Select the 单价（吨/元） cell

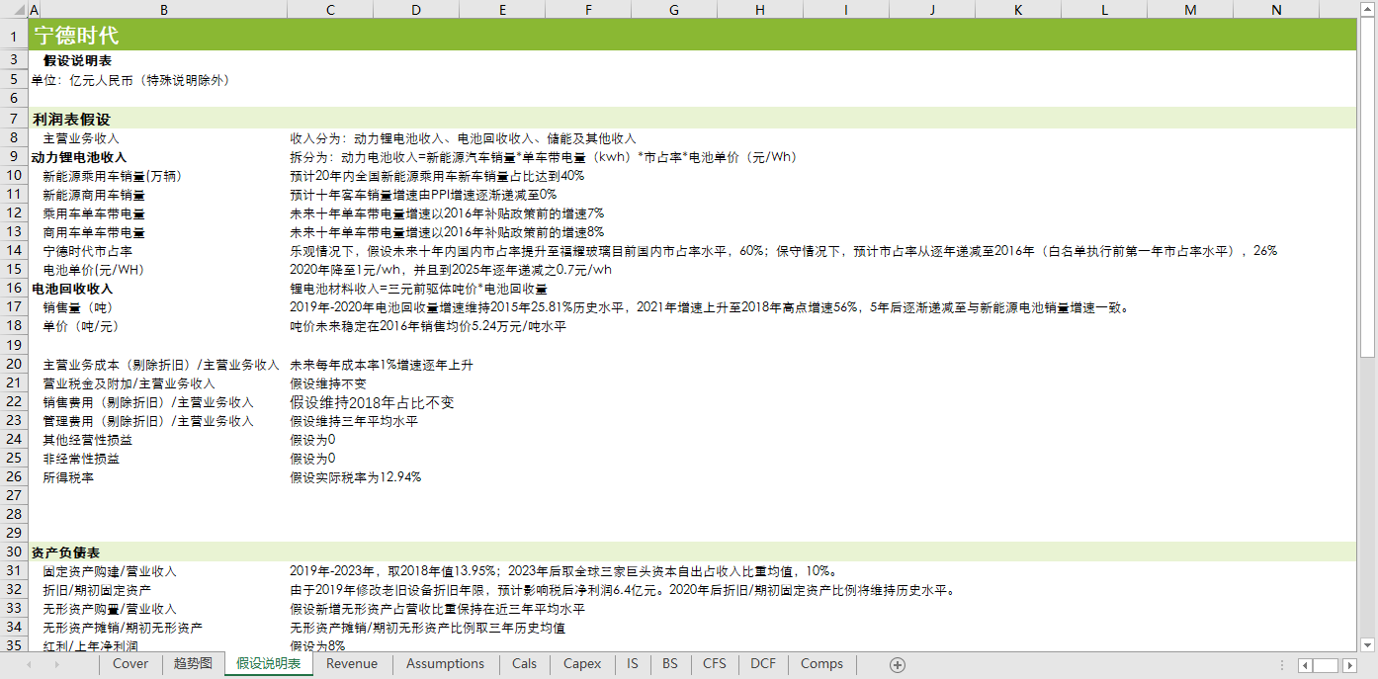click(80, 326)
